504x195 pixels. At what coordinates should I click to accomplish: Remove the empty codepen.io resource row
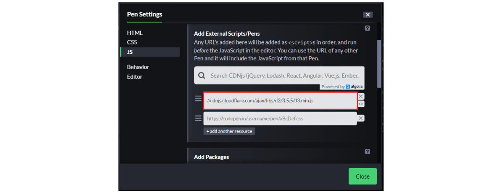361,118
